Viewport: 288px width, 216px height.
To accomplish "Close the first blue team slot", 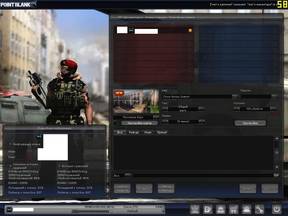I will (275, 31).
